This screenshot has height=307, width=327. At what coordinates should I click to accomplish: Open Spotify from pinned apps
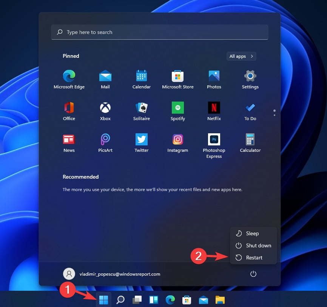click(178, 111)
